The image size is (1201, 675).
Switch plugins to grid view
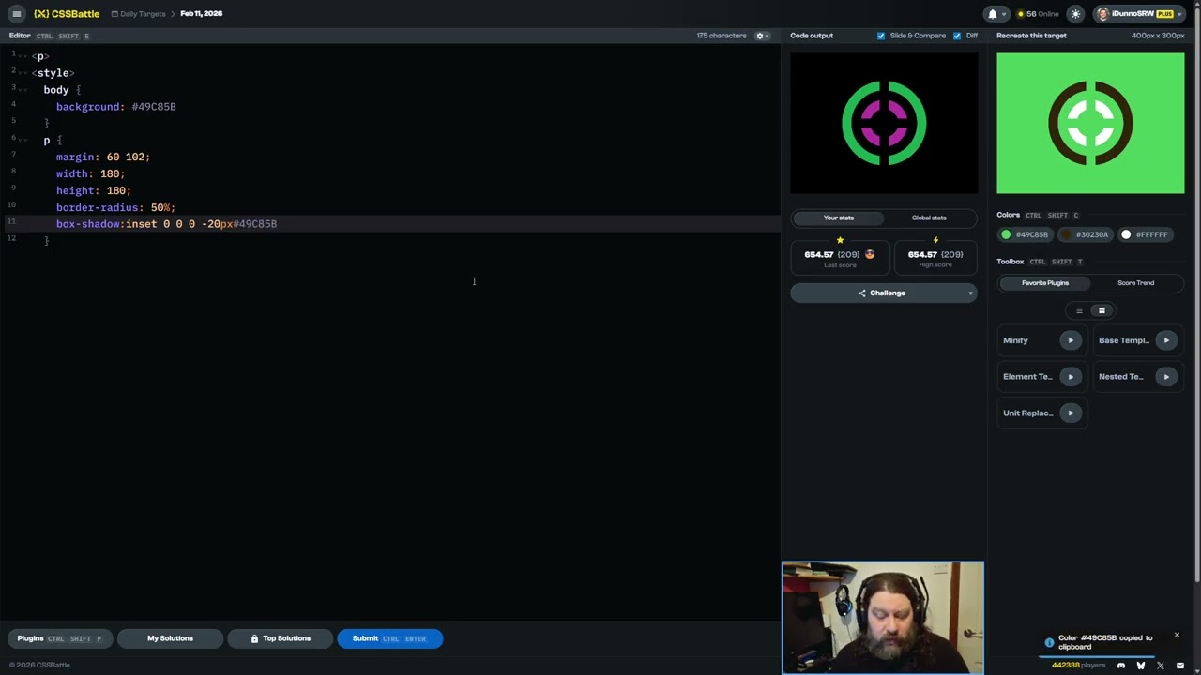coord(1102,310)
